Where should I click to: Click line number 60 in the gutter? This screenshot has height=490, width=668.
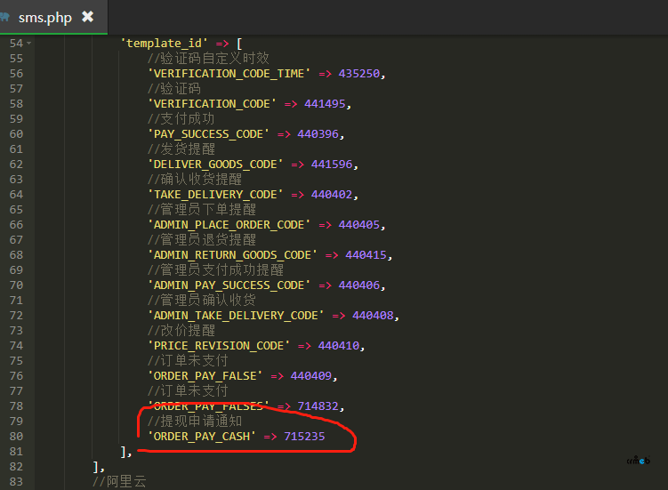pos(16,134)
